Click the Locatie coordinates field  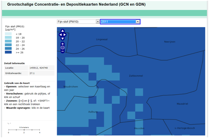coord(42,68)
